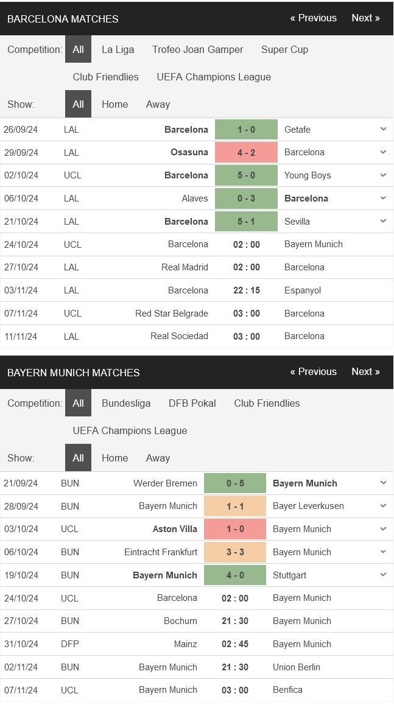Image resolution: width=394 pixels, height=705 pixels.
Task: Expand Werder Bremen vs Bayern Munich chevron
Action: tap(383, 483)
